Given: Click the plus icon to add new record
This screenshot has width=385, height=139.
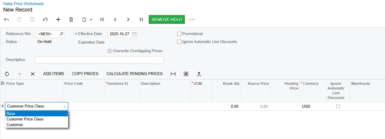Looking at the screenshot, I should [x=58, y=19].
